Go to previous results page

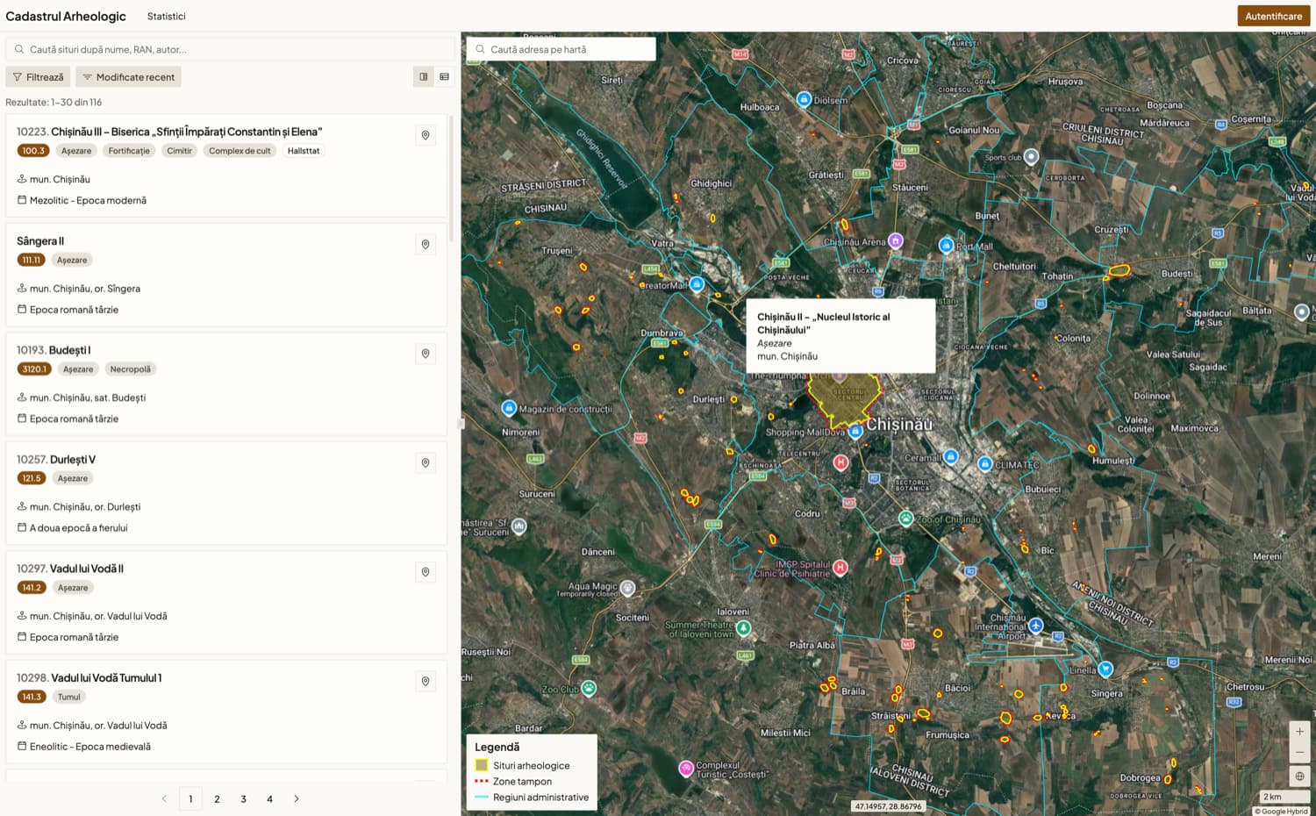(164, 798)
